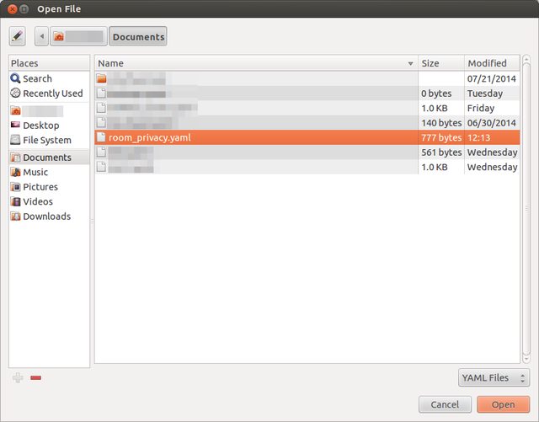Click the Videos folder icon
The image size is (539, 422).
click(15, 201)
